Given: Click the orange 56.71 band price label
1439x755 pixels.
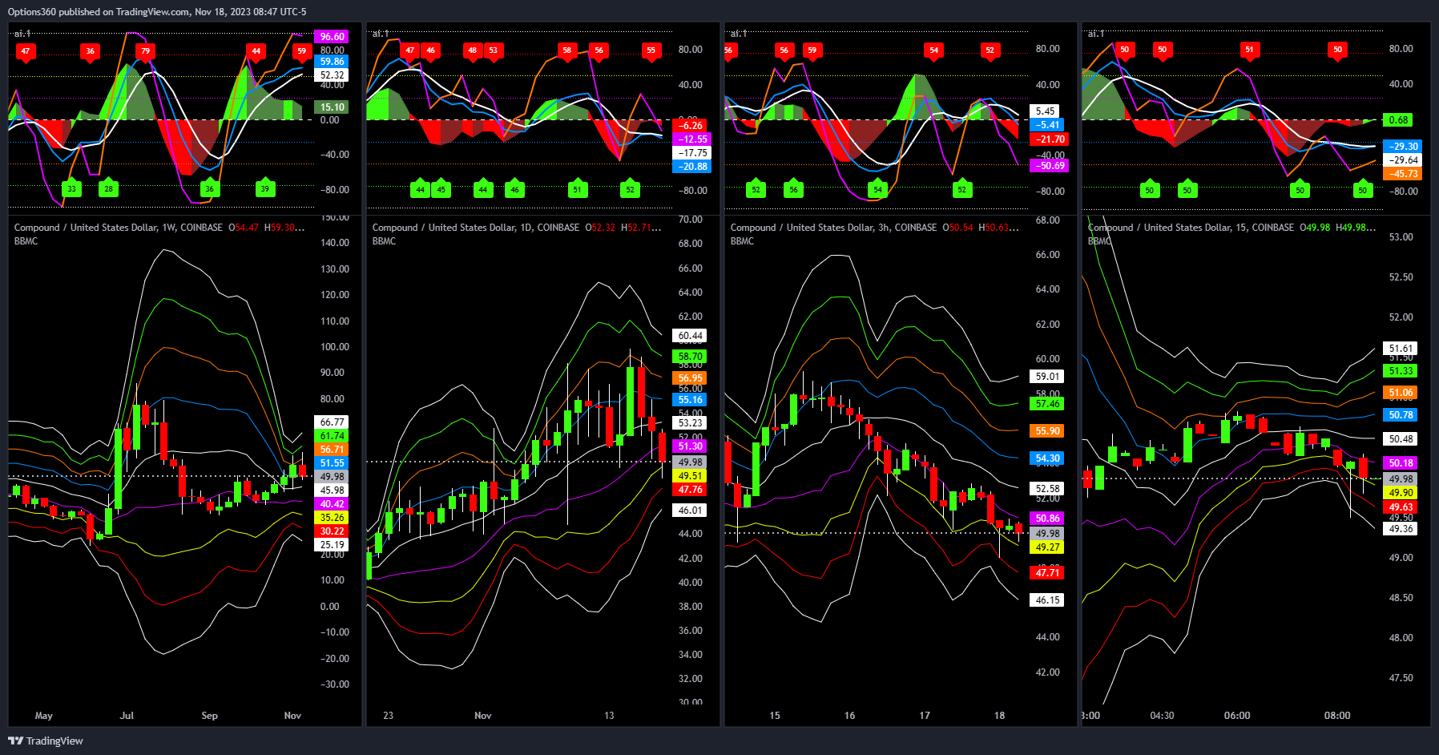Looking at the screenshot, I should click(333, 450).
